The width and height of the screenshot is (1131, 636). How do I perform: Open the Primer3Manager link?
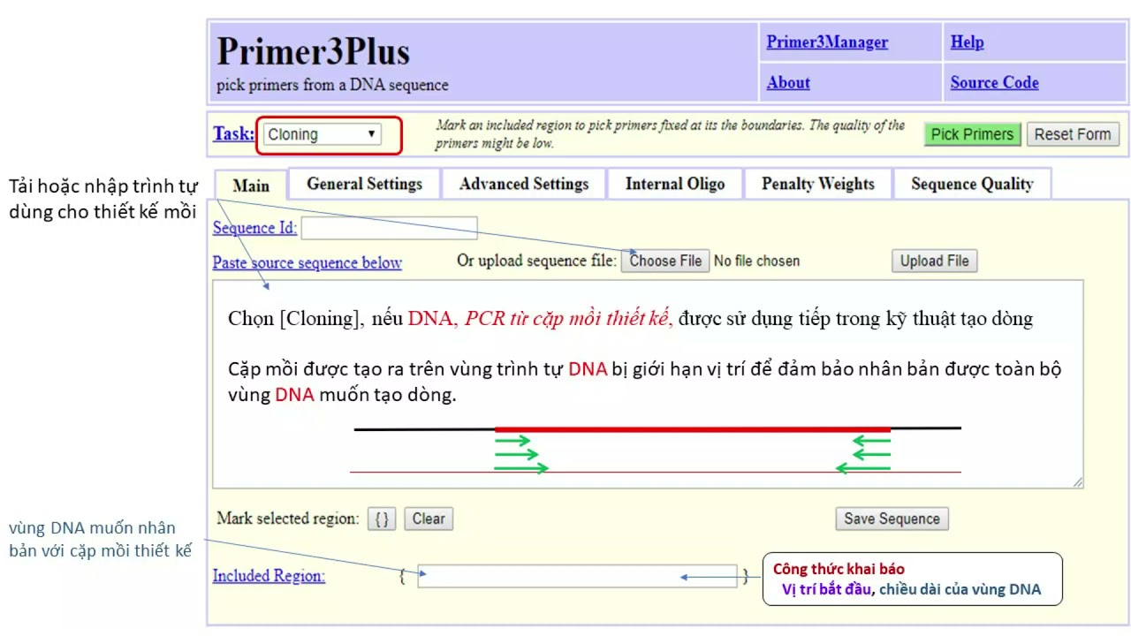point(827,42)
